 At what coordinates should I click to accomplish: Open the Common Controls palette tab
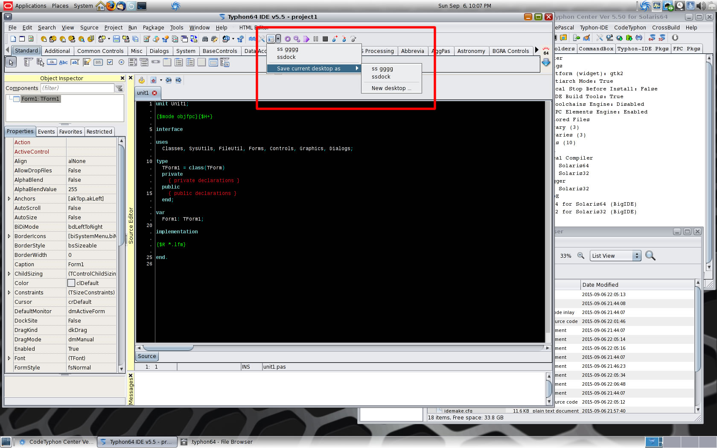(100, 51)
